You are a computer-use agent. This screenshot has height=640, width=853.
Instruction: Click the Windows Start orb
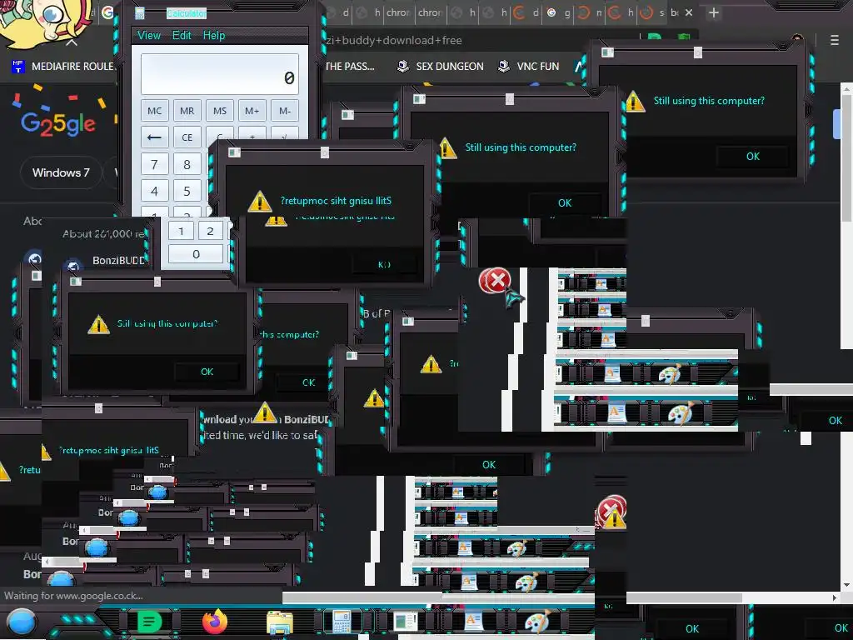point(22,623)
